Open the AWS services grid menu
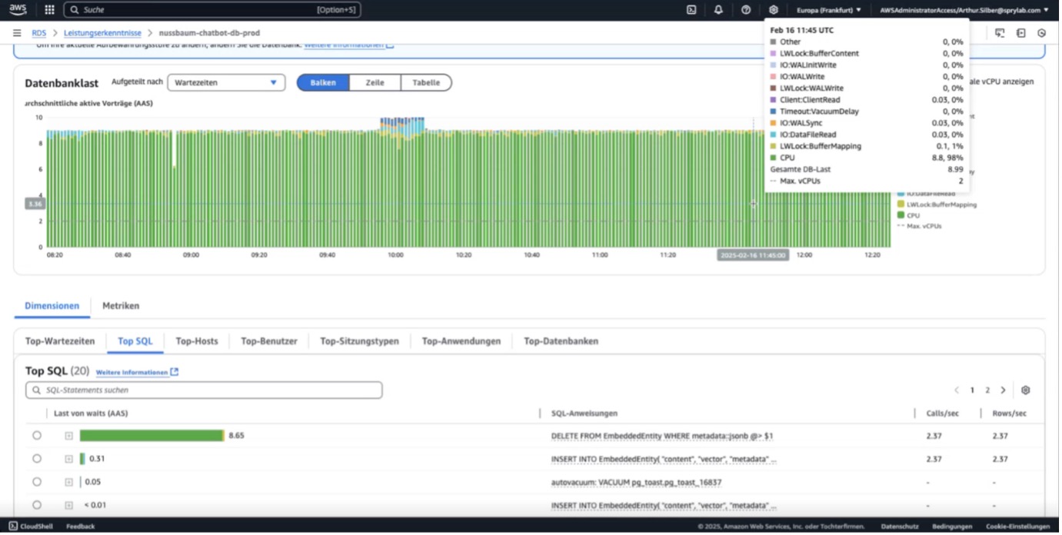 (49, 10)
